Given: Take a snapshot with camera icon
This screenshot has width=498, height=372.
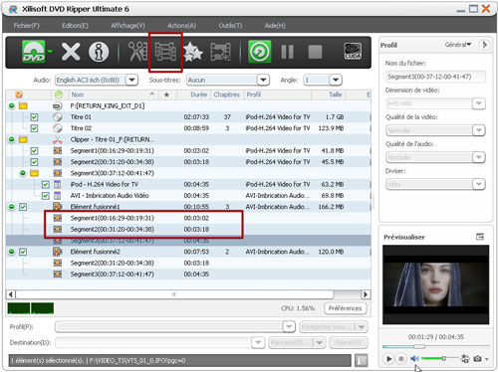Looking at the screenshot, I should tap(477, 358).
